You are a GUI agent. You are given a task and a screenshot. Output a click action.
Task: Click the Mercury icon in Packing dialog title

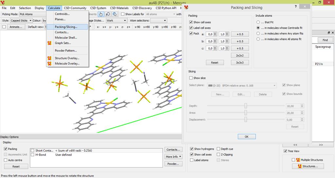point(186,7)
